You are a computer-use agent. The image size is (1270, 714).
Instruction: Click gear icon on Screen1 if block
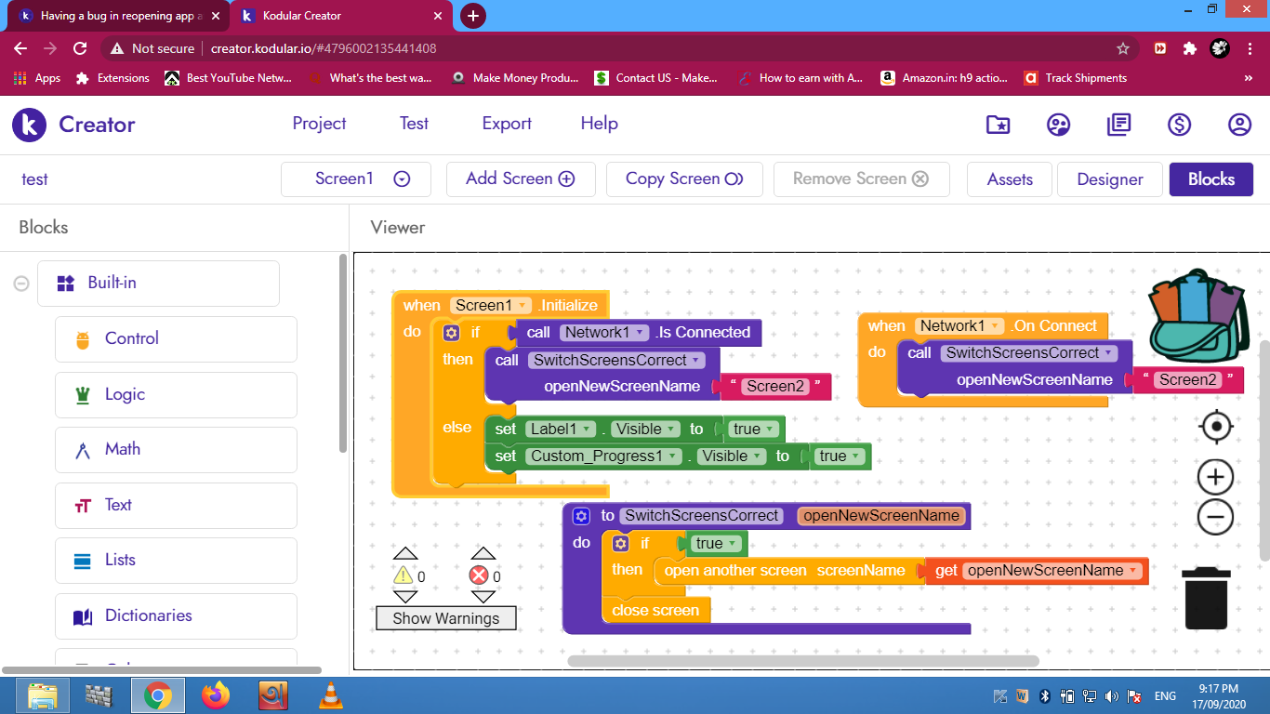point(451,333)
